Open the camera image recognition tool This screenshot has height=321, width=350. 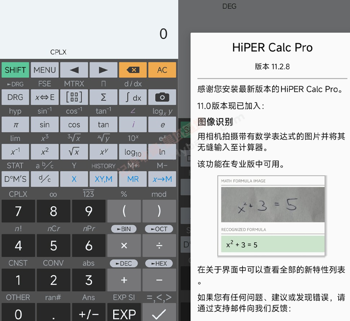tap(162, 97)
